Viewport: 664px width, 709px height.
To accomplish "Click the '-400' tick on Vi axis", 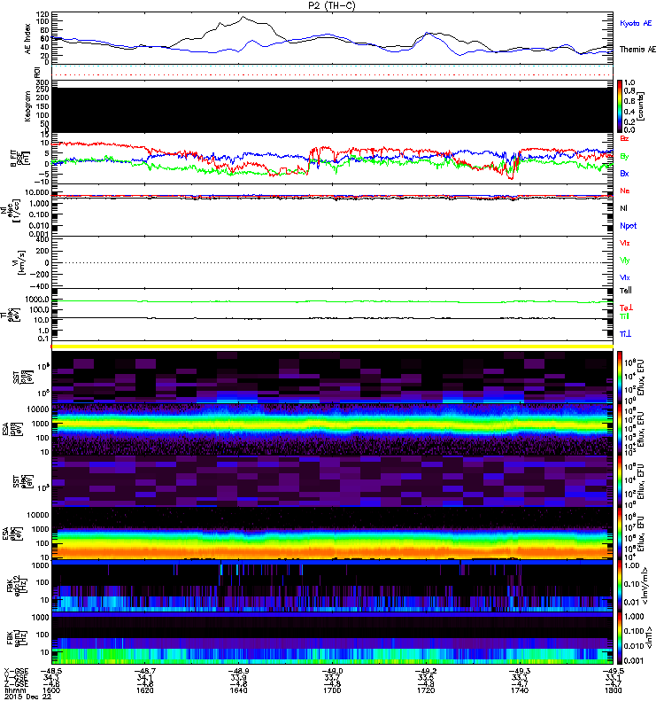I will (39, 286).
